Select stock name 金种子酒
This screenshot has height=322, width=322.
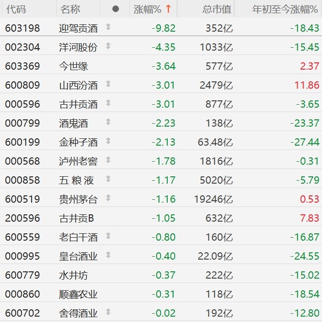click(78, 142)
